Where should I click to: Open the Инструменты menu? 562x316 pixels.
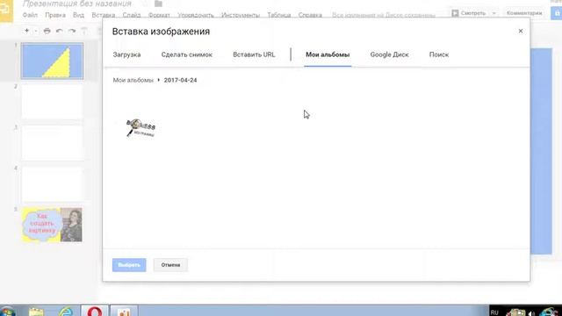click(x=240, y=15)
